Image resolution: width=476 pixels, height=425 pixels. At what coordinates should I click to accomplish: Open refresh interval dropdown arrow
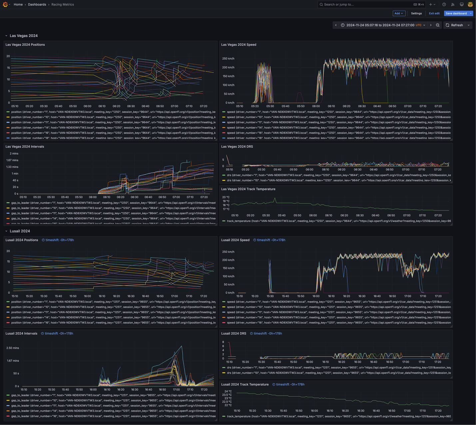469,25
